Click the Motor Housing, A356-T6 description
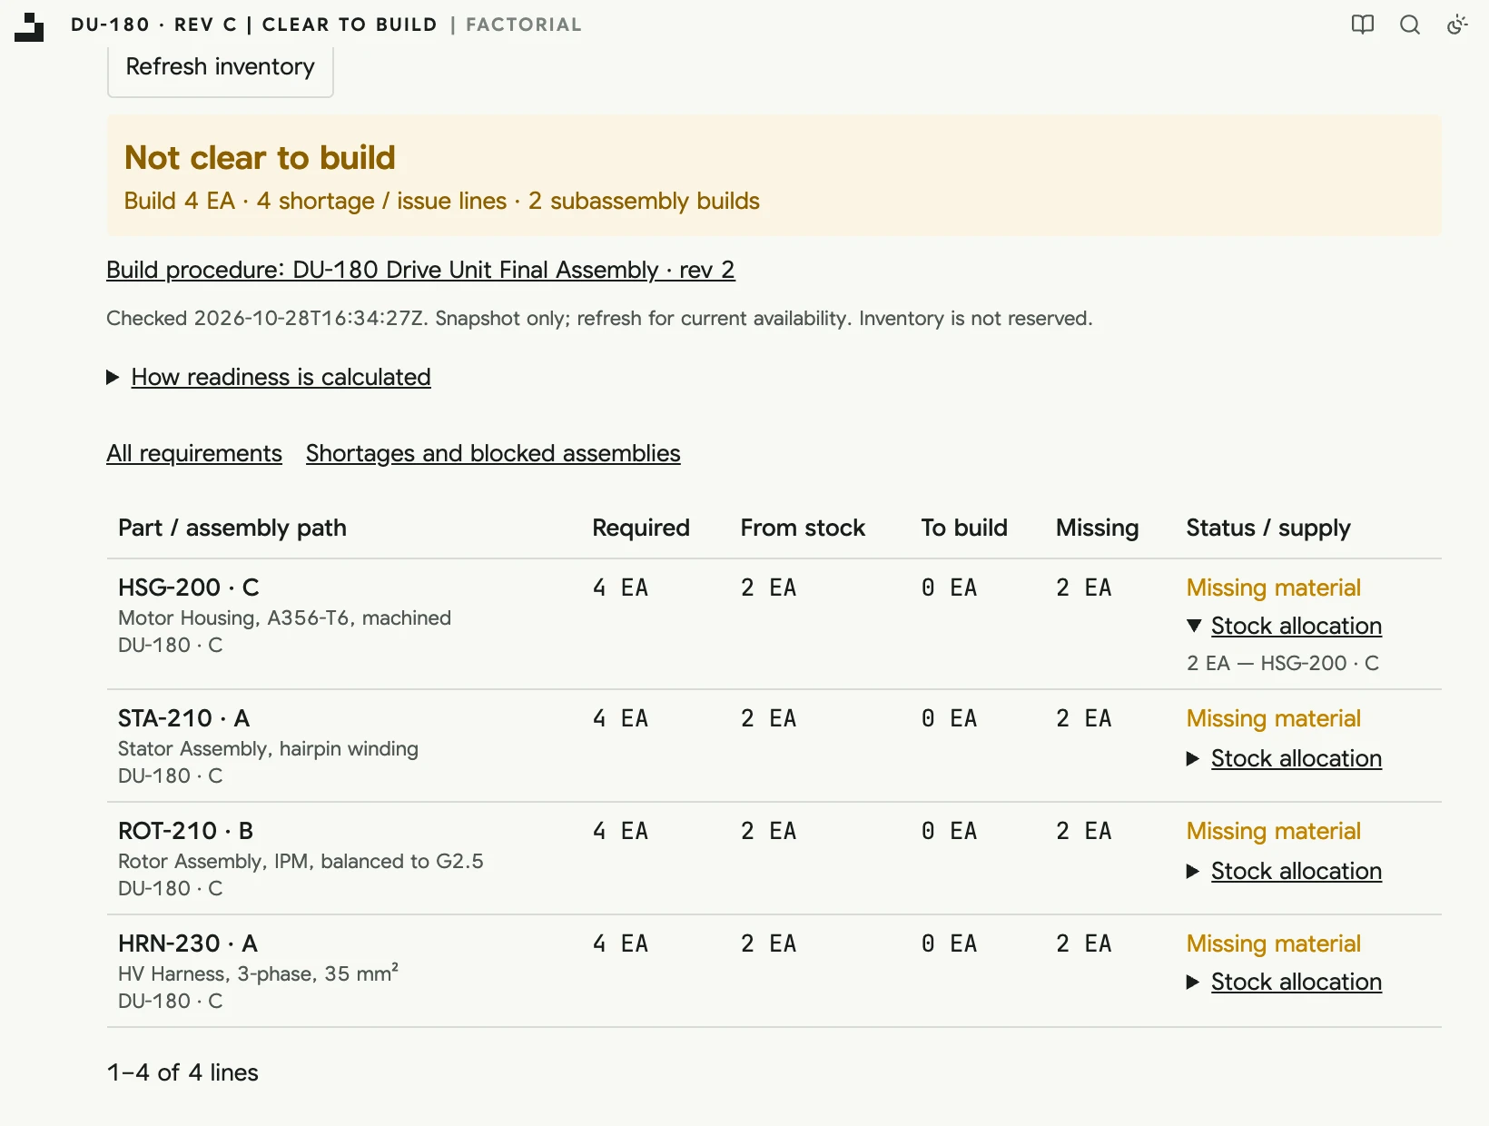Screen dimensions: 1489x1126 tap(284, 617)
